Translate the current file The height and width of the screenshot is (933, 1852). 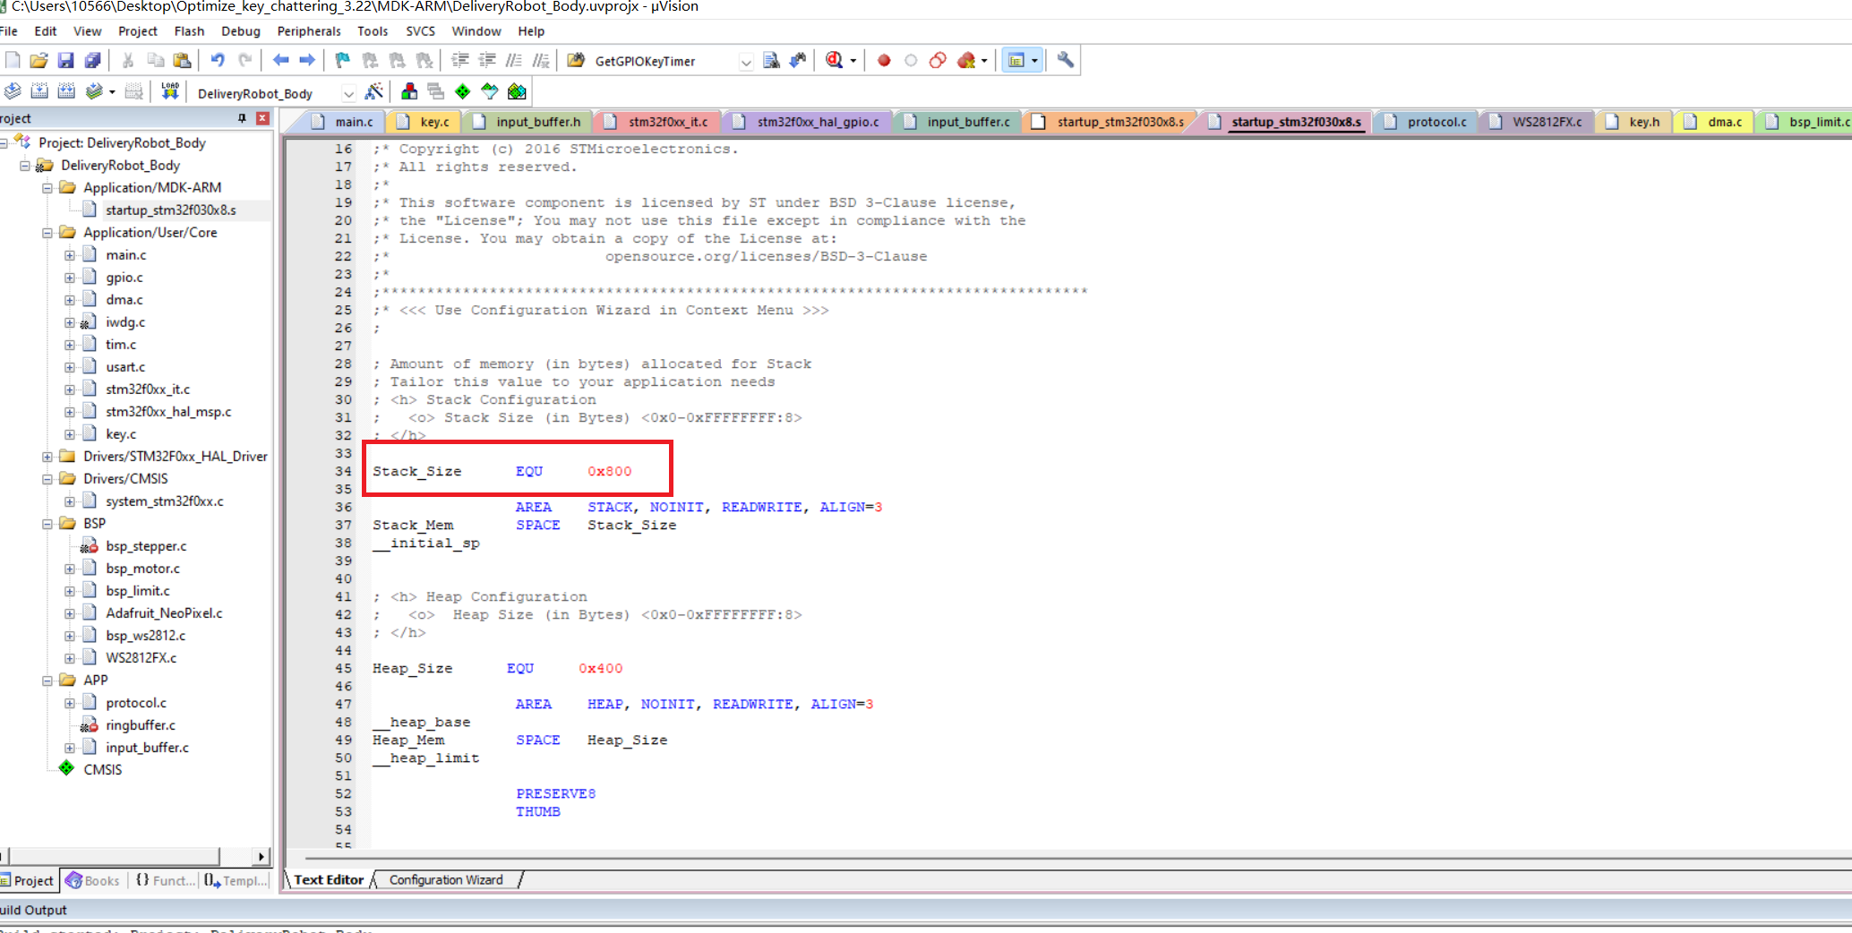pyautogui.click(x=13, y=90)
